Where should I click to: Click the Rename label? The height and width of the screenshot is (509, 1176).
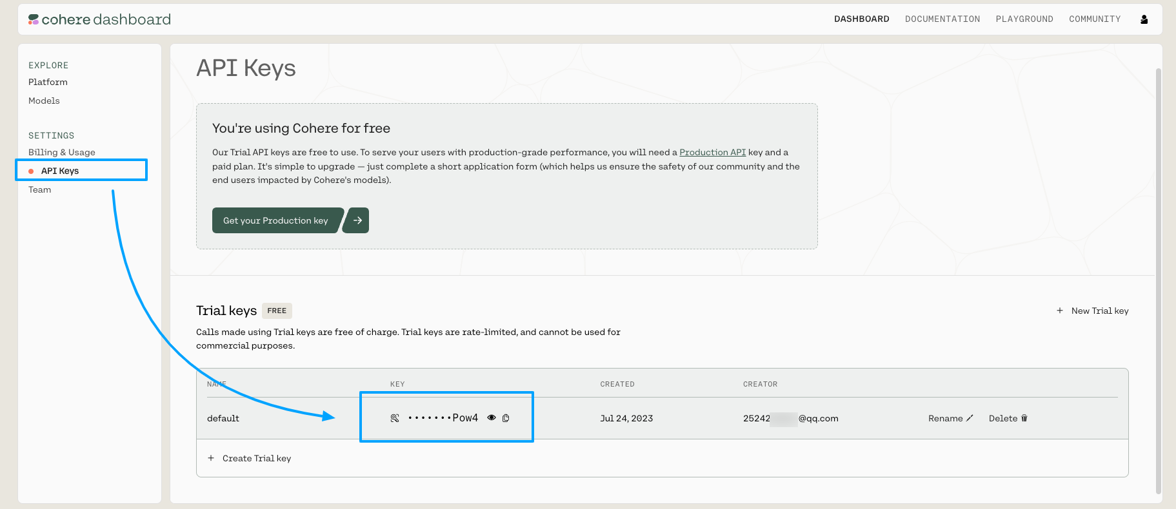coord(945,418)
